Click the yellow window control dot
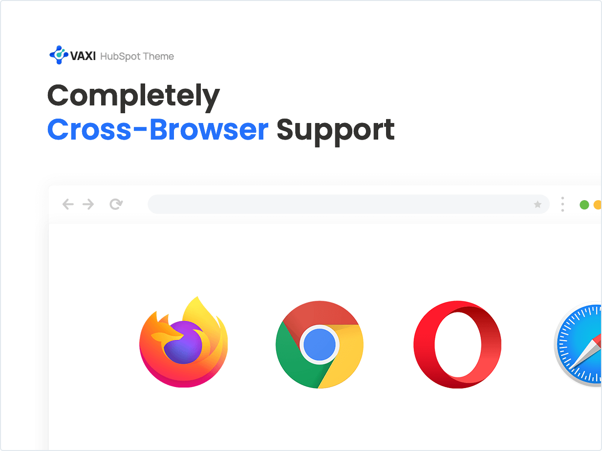The width and height of the screenshot is (602, 451). (598, 205)
